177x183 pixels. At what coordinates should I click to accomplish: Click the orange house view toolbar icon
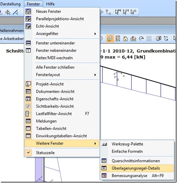tap(110, 38)
